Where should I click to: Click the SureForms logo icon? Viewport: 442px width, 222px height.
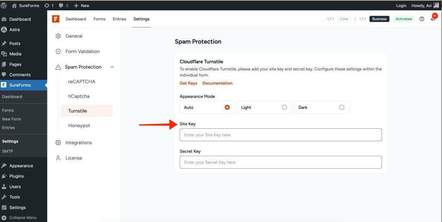55,19
